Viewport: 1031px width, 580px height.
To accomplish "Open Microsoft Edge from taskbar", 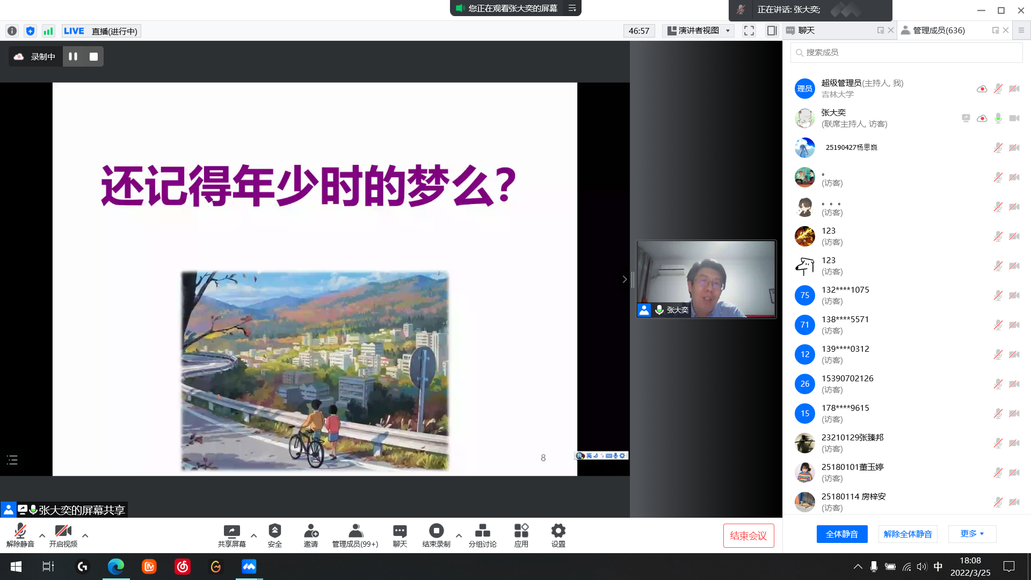I will click(116, 567).
